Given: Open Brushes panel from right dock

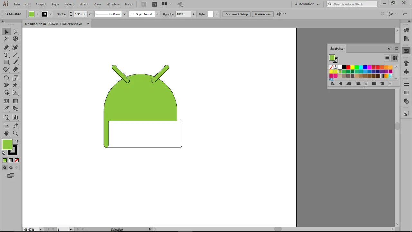Looking at the screenshot, I should point(406,63).
